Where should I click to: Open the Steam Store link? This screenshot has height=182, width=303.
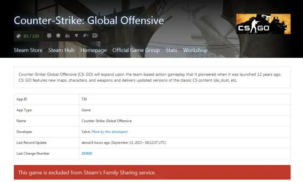pos(28,50)
